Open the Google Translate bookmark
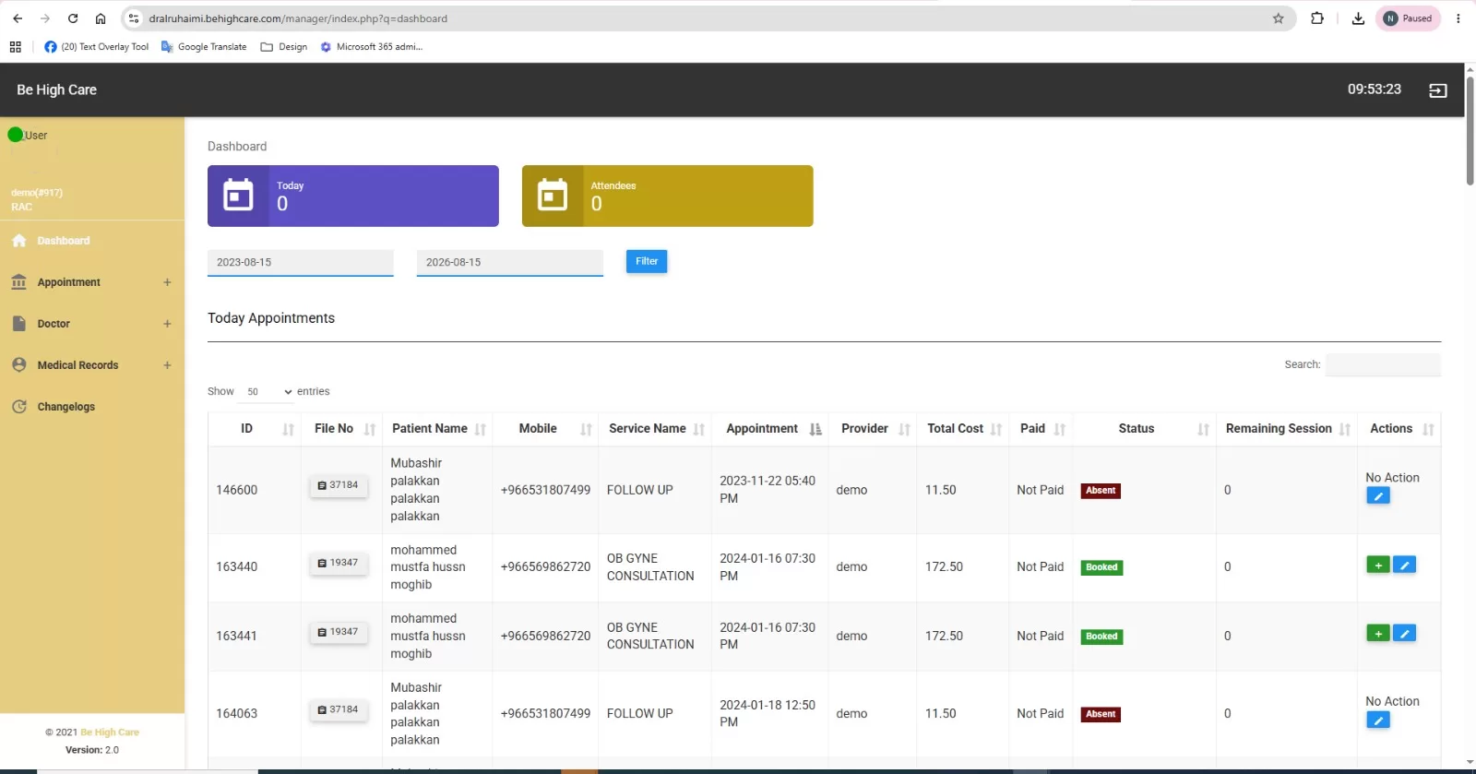Viewport: 1476px width, 774px height. click(x=204, y=47)
